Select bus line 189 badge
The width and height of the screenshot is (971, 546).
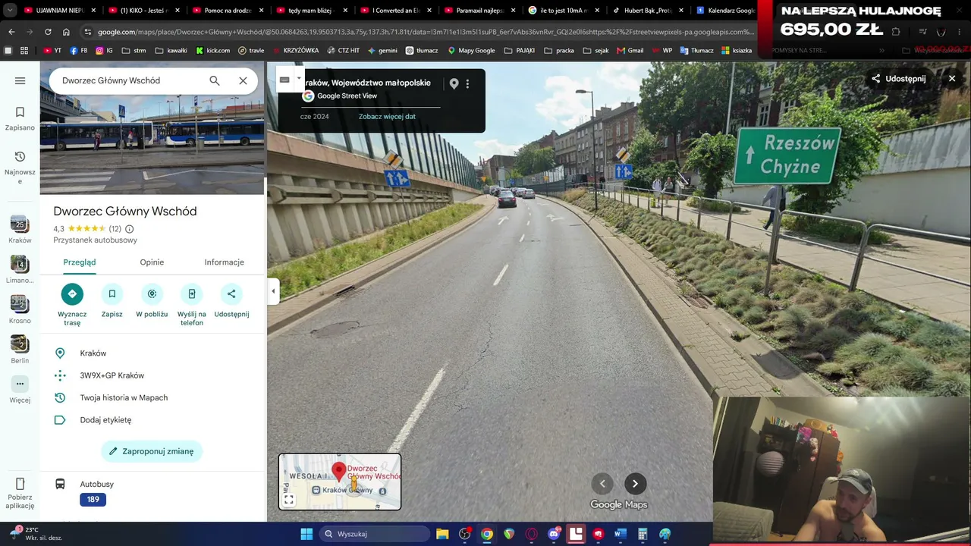click(x=93, y=500)
